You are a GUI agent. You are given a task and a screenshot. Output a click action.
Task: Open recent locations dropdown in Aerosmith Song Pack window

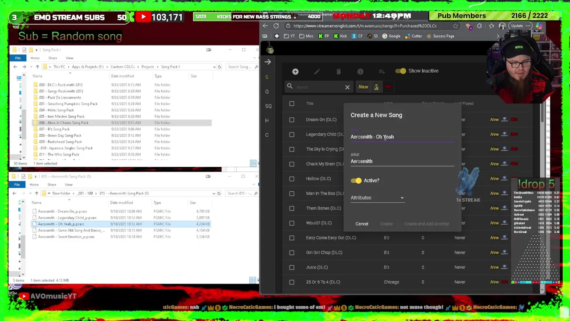tap(30, 193)
